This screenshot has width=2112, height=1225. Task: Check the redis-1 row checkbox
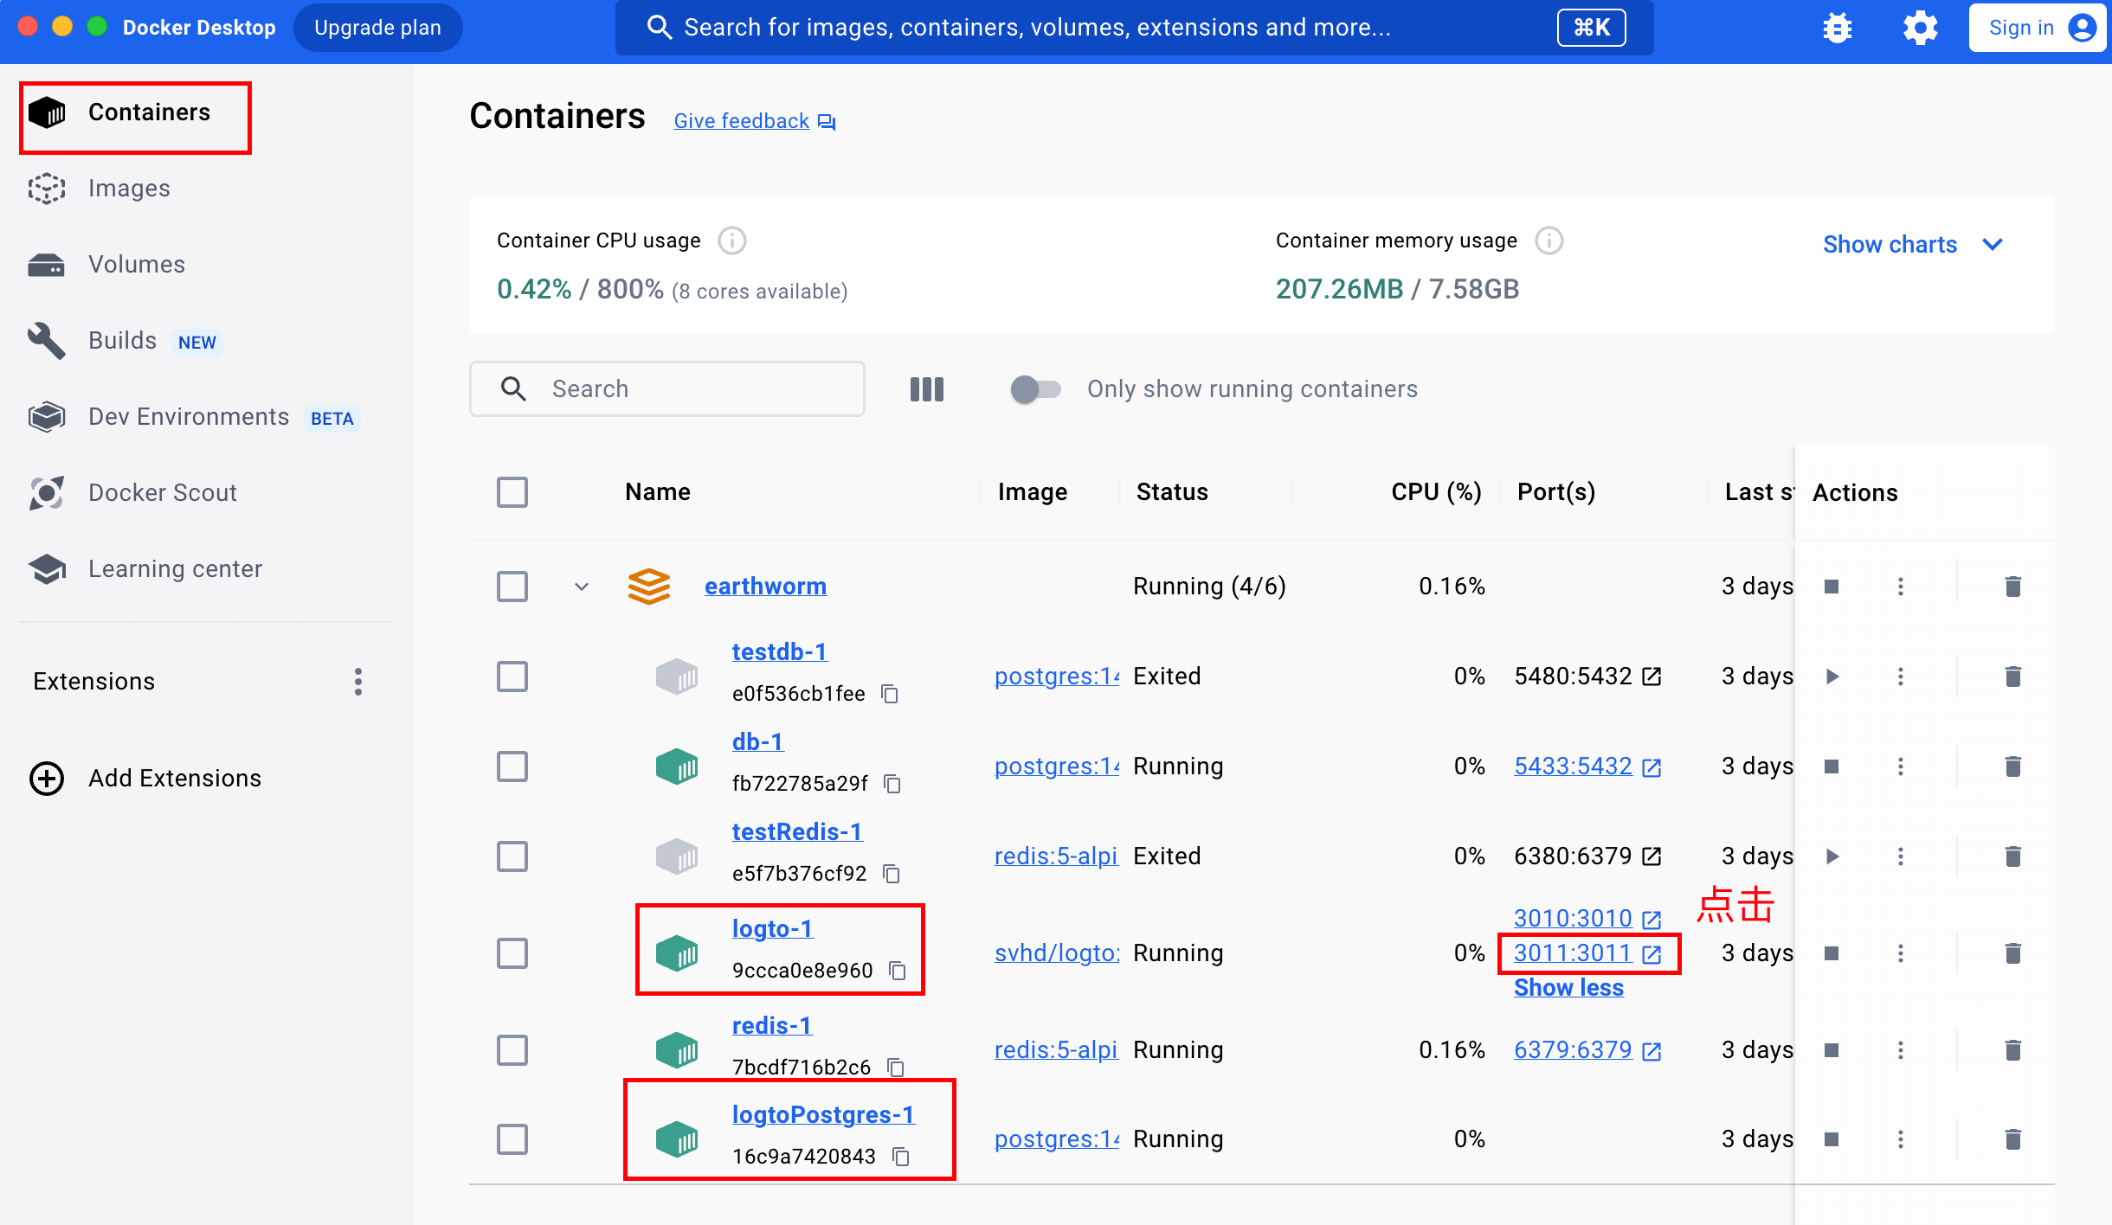(x=512, y=1050)
